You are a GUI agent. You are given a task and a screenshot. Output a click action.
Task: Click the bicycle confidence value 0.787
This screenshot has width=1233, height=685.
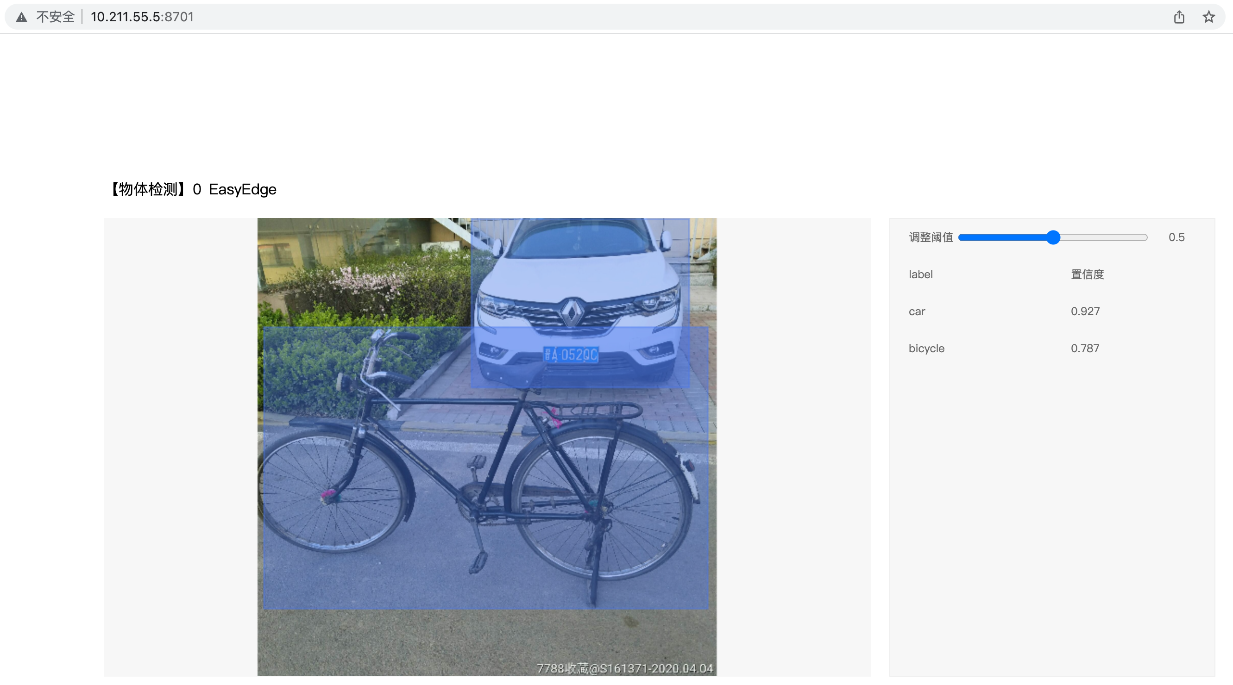1085,348
